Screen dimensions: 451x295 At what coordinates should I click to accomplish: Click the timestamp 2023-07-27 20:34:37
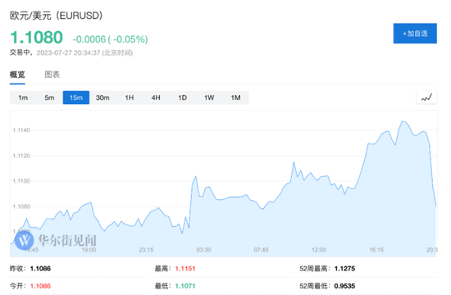[68, 53]
